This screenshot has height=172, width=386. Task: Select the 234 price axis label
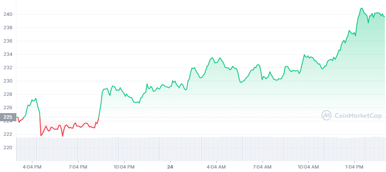coord(8,54)
